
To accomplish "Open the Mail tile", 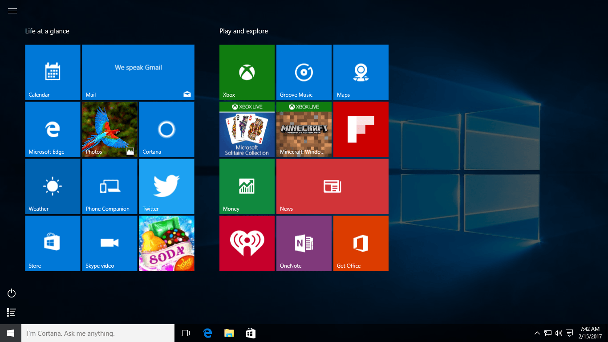I will (138, 72).
